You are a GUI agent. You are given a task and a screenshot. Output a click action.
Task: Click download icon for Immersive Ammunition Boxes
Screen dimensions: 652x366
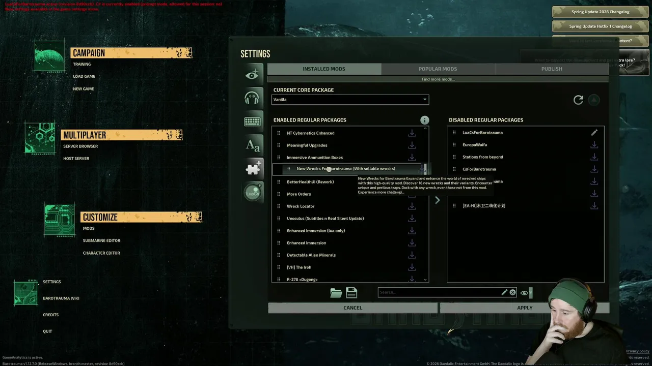[x=412, y=158]
